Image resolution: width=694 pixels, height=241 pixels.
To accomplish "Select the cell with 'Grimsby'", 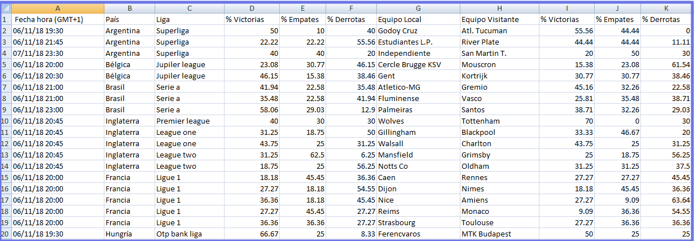I will click(x=499, y=155).
